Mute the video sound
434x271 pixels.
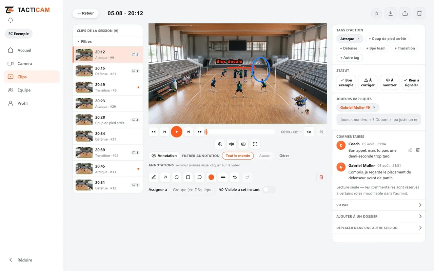point(232,144)
